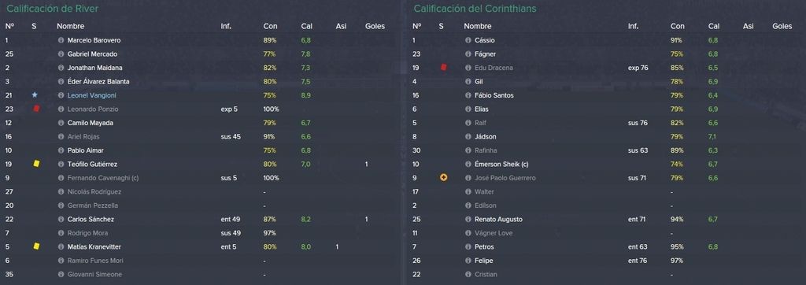Click the Calificación del Corinthians heading
This screenshot has height=285, width=806.
pos(475,9)
